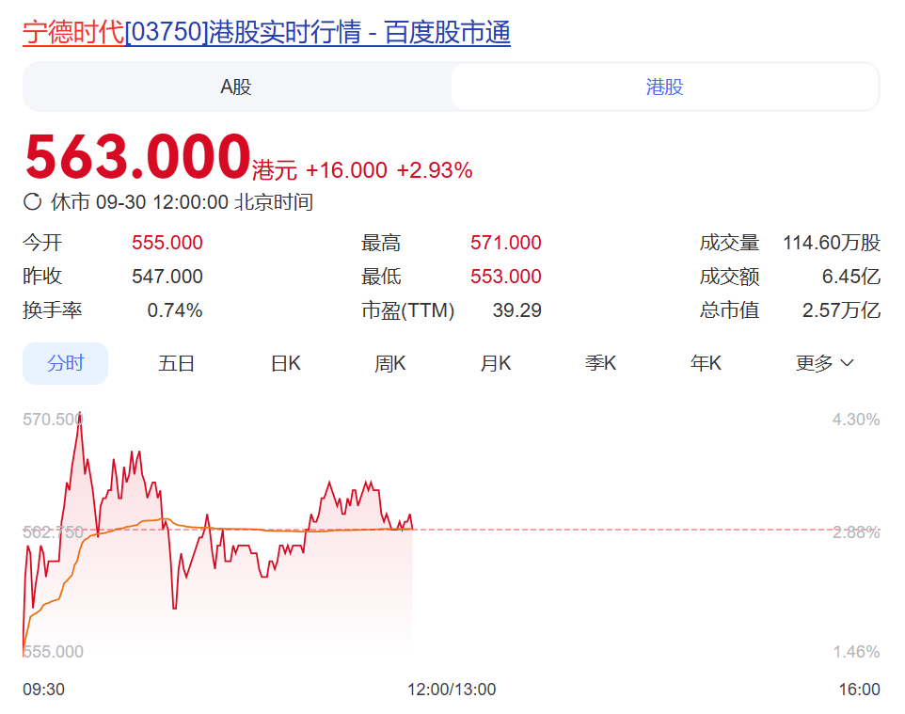Select the 分时 chart view

click(x=65, y=363)
